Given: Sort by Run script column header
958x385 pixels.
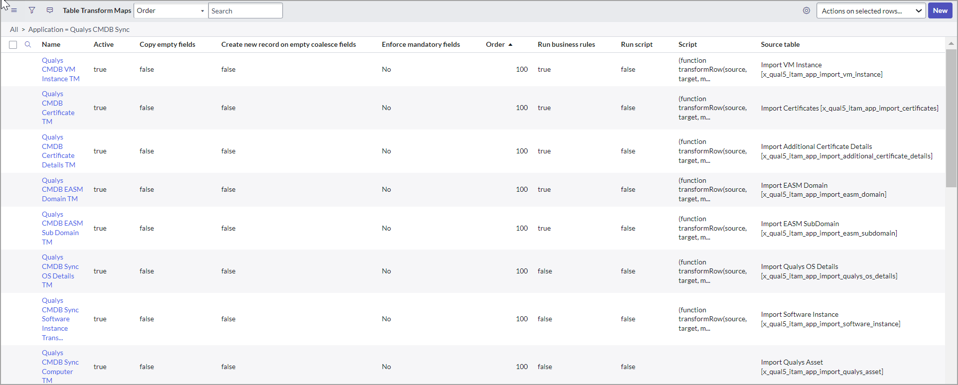Looking at the screenshot, I should [x=637, y=44].
